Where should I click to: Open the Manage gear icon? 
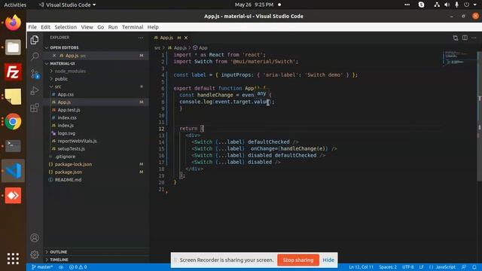(x=35, y=254)
